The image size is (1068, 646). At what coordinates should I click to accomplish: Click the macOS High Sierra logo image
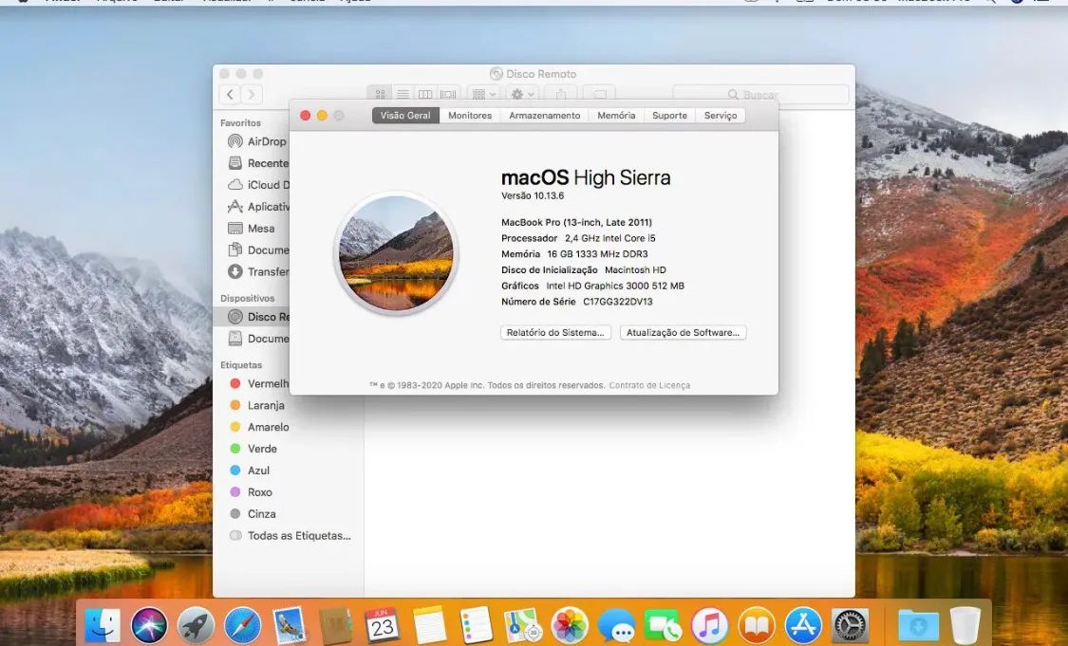pyautogui.click(x=396, y=253)
